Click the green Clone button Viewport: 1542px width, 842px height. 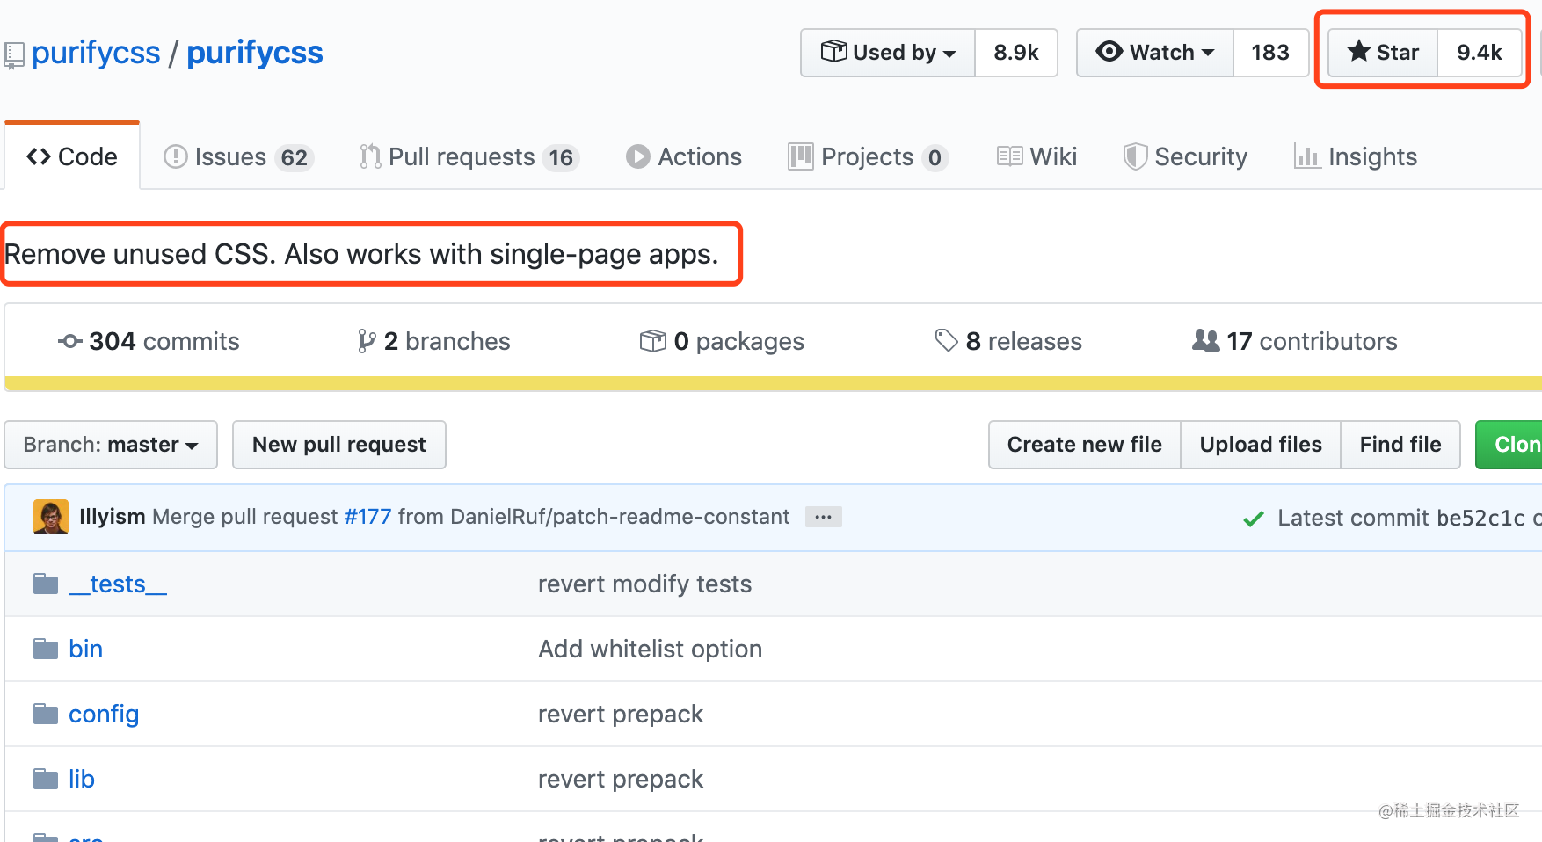click(x=1509, y=445)
